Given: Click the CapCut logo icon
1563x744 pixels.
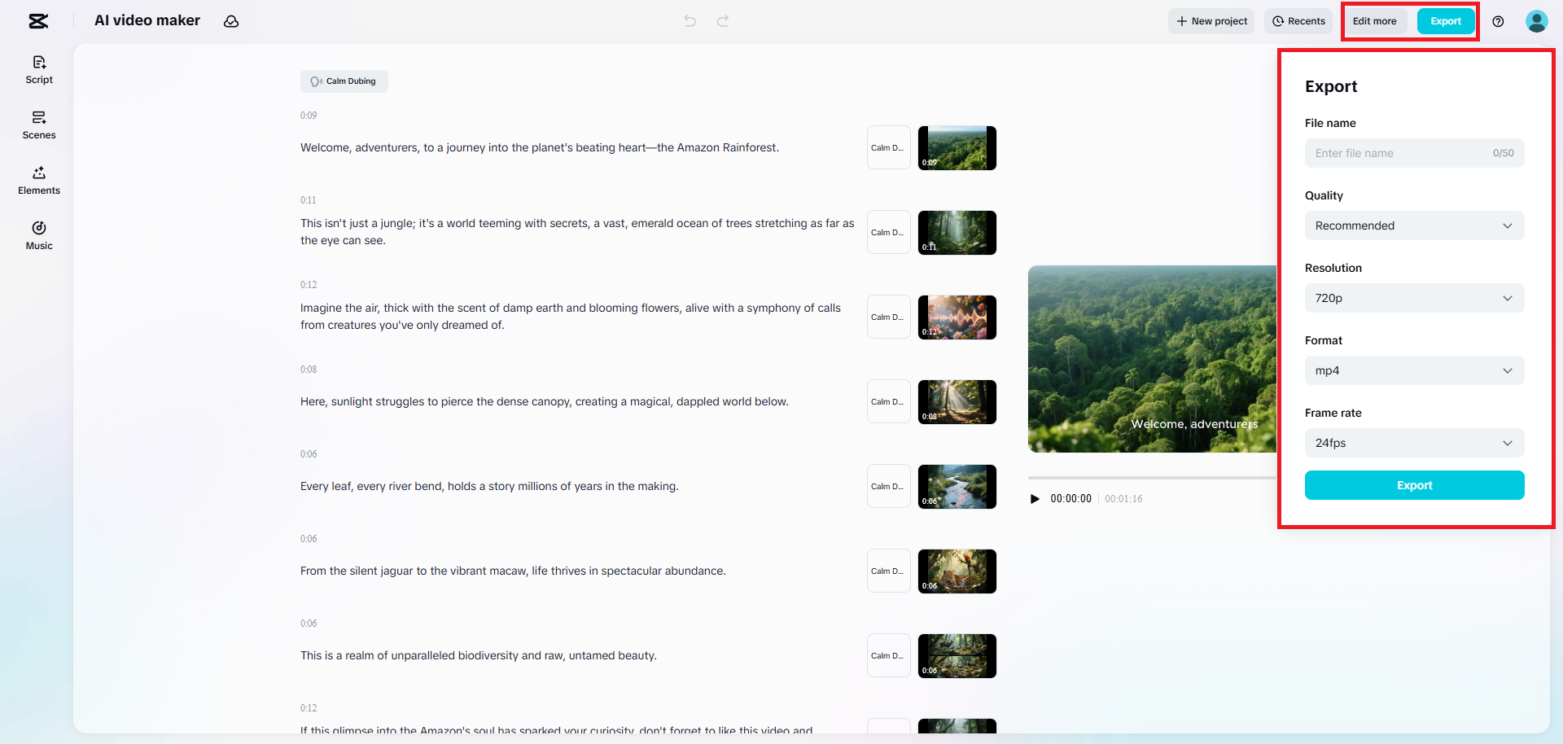Looking at the screenshot, I should pyautogui.click(x=38, y=21).
